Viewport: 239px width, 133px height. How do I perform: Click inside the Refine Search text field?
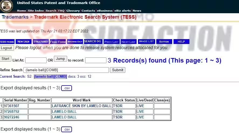[x=66, y=70]
